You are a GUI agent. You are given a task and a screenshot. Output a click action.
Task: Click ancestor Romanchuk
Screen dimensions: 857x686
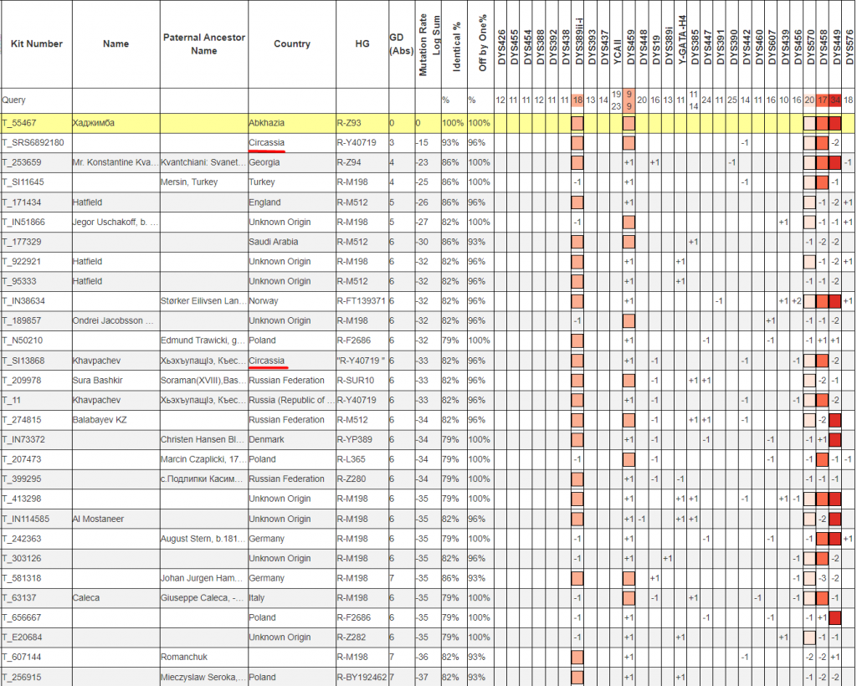184,657
